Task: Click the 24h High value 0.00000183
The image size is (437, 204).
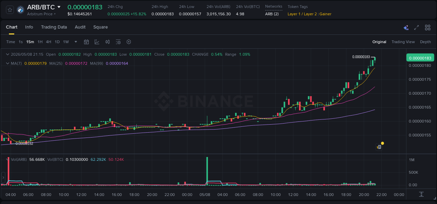Action: (x=163, y=14)
